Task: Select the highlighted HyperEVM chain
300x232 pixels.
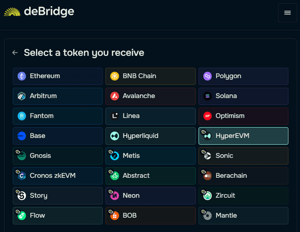Action: tap(243, 136)
